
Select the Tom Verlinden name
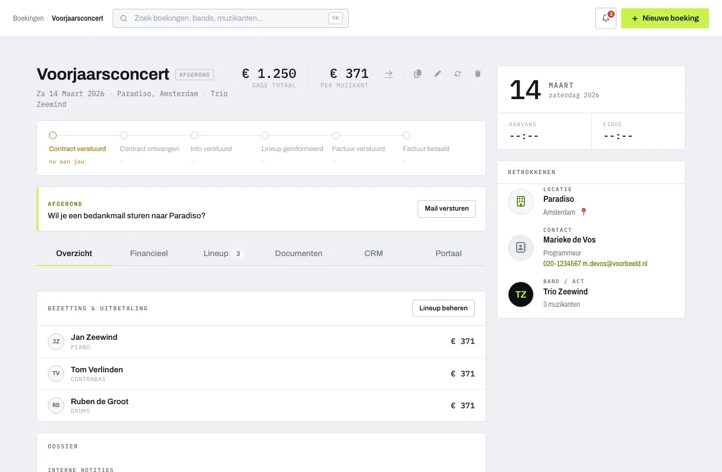pos(97,369)
